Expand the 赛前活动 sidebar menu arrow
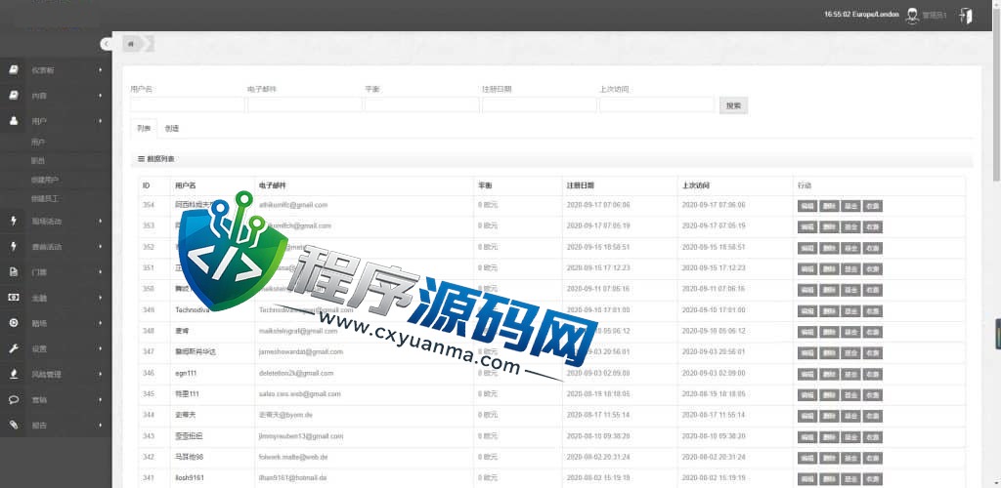Image resolution: width=1001 pixels, height=488 pixels. 101,247
